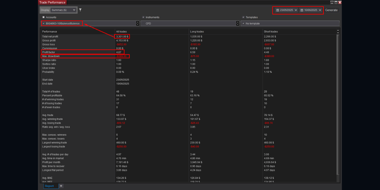The image size is (380, 190).
Task: Click the instruments list scroll stepper
Action: pyautogui.click(x=237, y=23)
